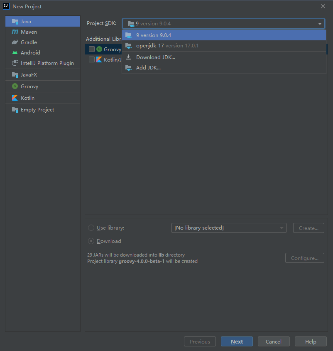Image resolution: width=333 pixels, height=351 pixels.
Task: Click the folder icon of highlighted 9 version 9.0.4 entry
Action: click(128, 35)
